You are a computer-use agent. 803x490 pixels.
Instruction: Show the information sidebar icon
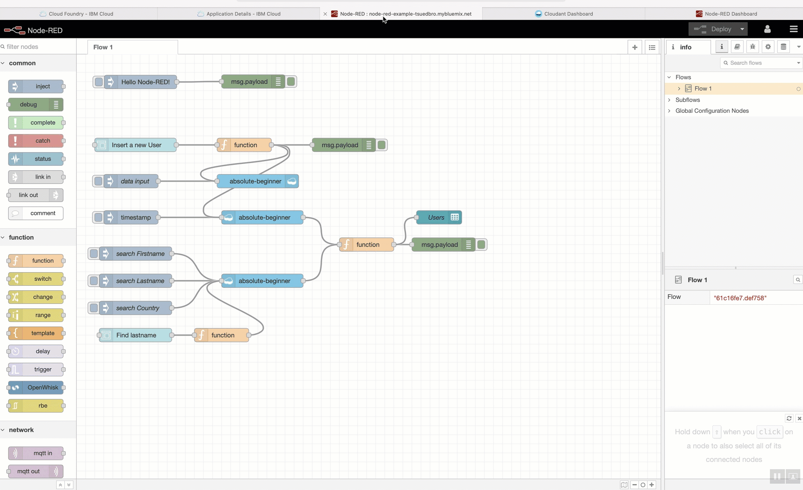click(722, 47)
